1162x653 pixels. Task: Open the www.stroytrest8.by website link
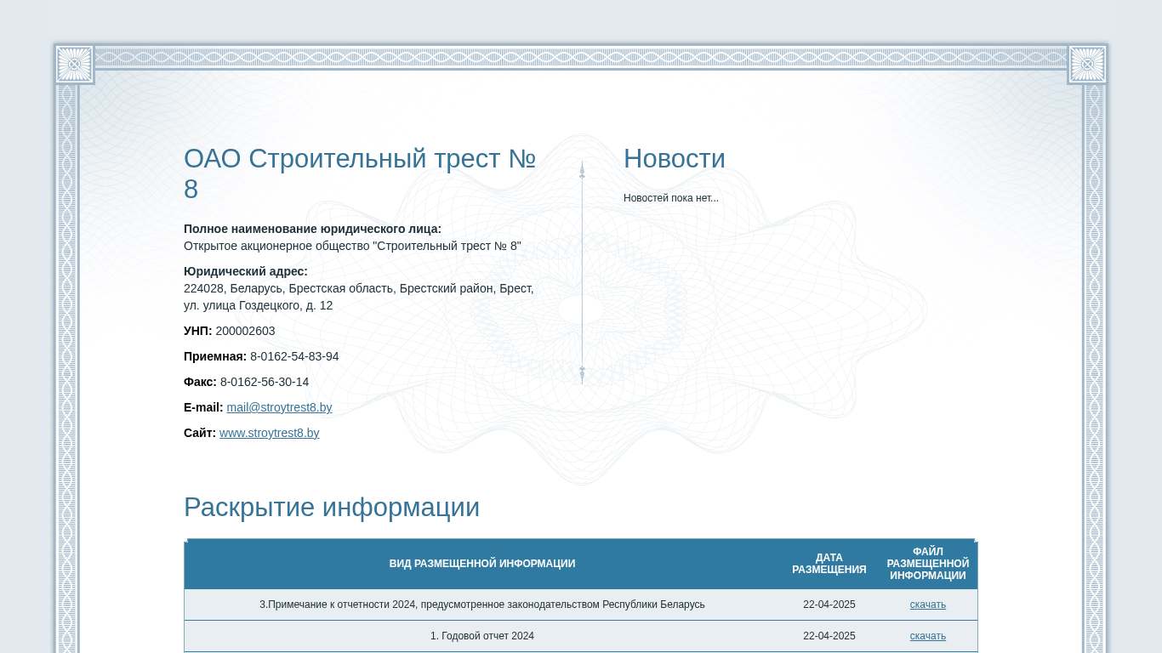[x=269, y=433]
